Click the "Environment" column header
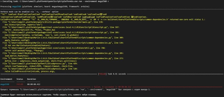This screenshot has height=97, width=224. 6,79
